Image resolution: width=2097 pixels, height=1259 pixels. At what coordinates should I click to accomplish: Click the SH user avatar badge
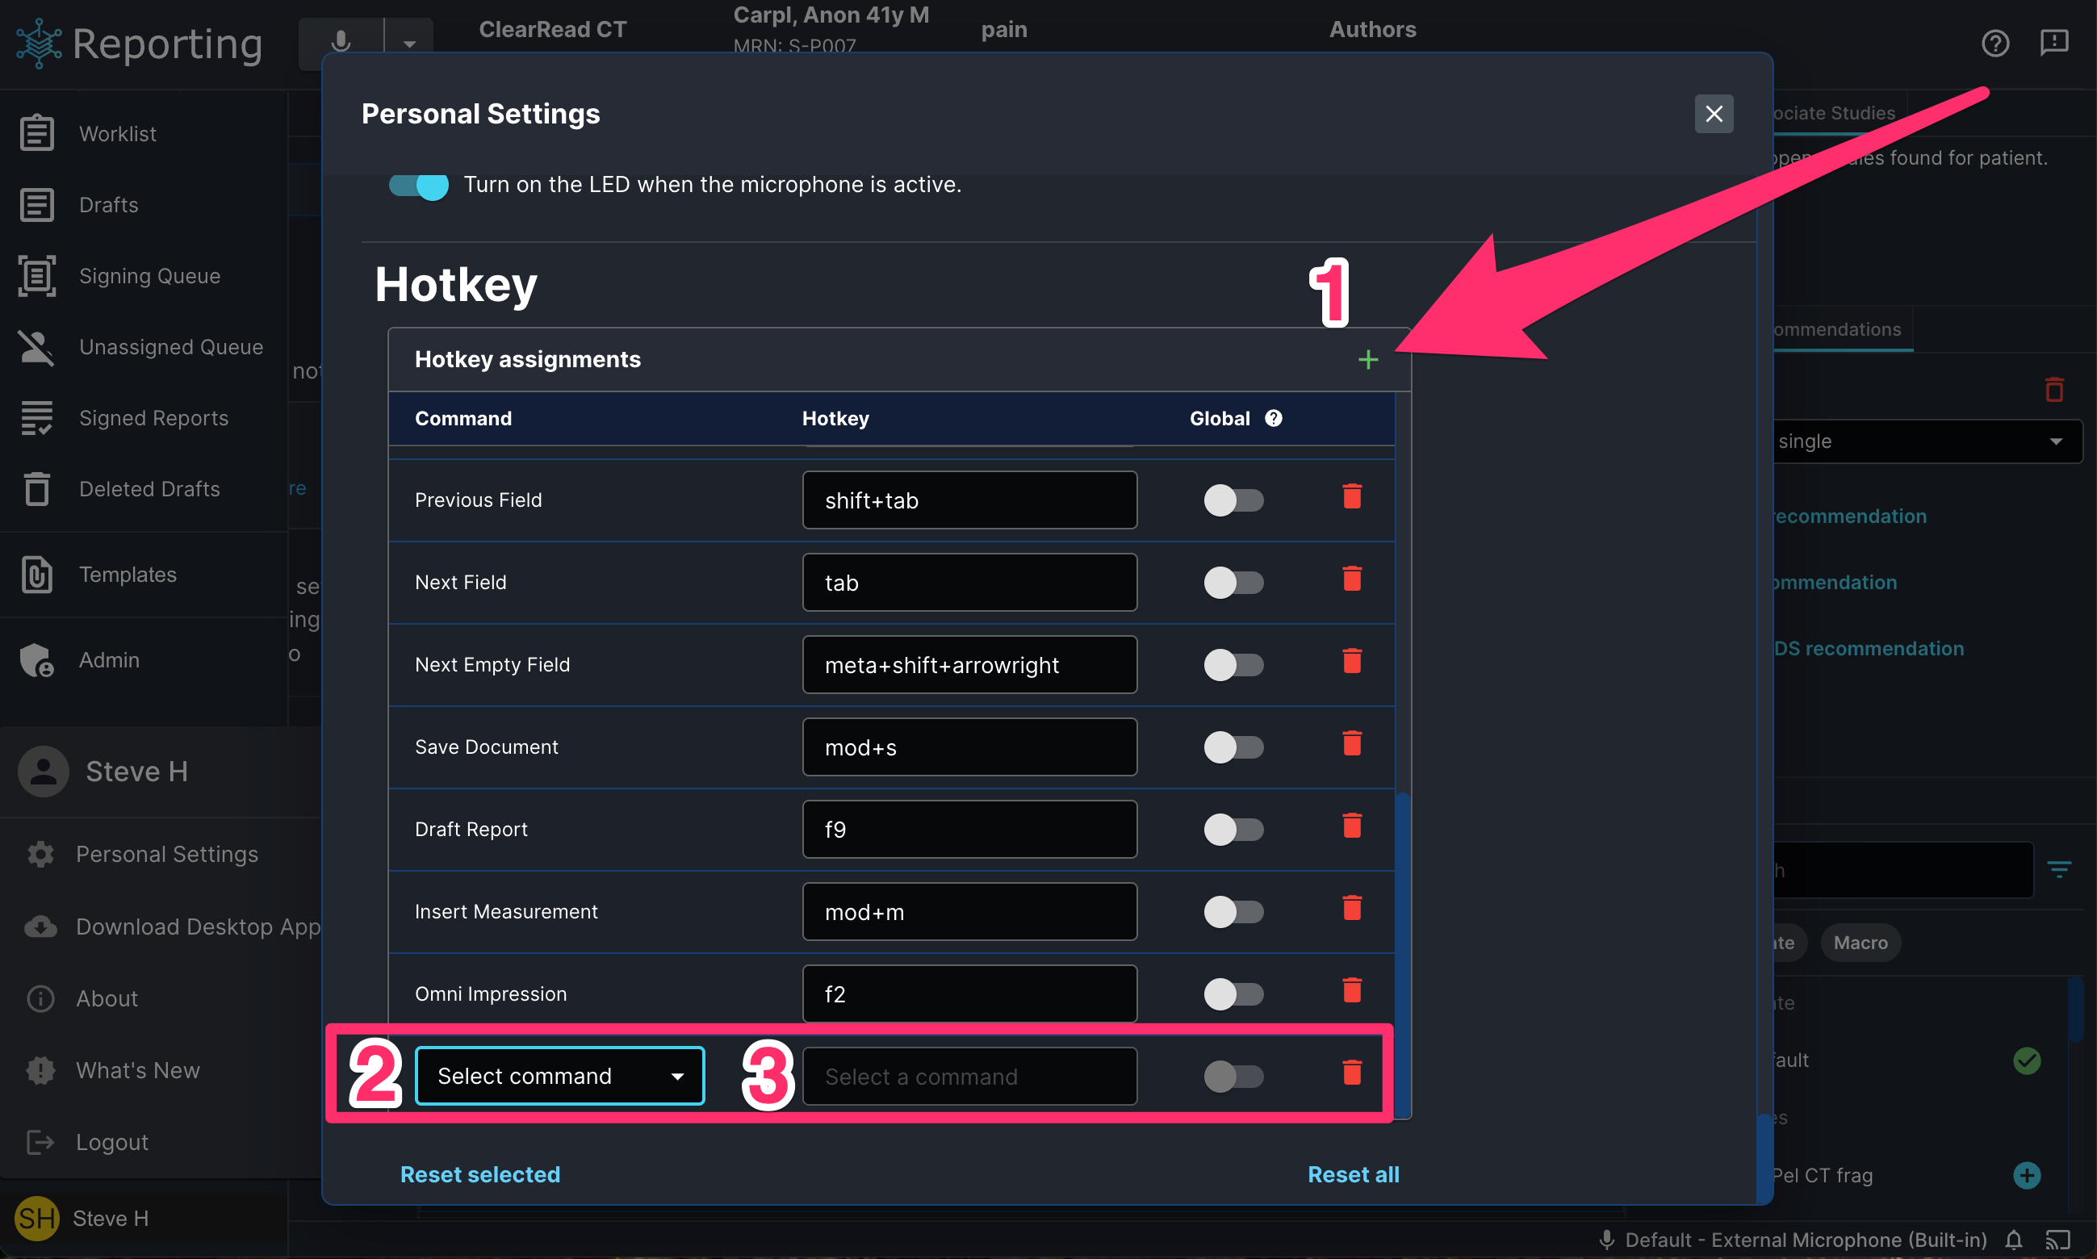coord(36,1219)
